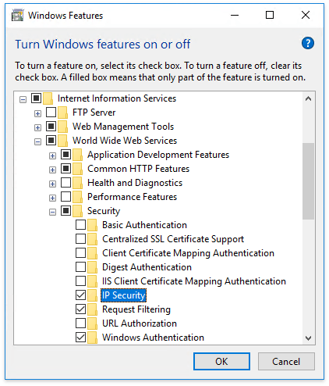
Task: Click the Digest Authentication folder icon
Action: pyautogui.click(x=92, y=267)
